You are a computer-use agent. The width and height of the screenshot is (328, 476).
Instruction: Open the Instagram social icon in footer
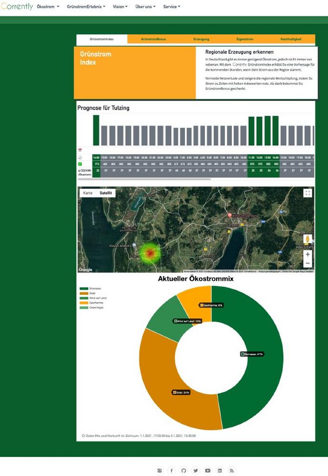[159, 471]
